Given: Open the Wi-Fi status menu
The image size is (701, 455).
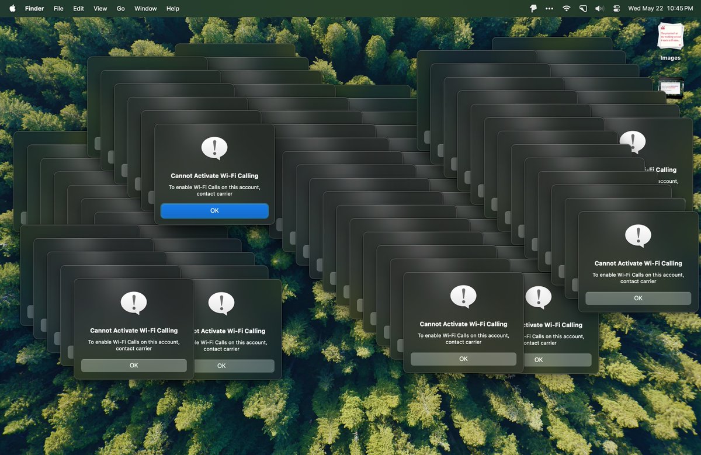Looking at the screenshot, I should coord(566,8).
